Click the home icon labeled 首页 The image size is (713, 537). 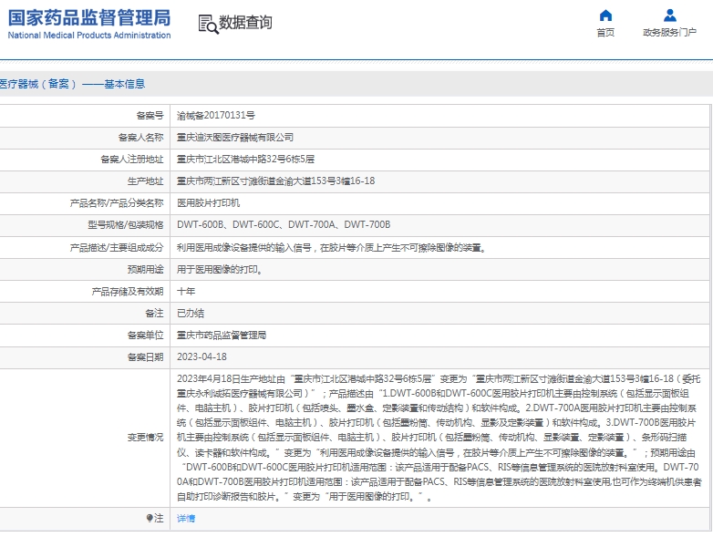coord(605,15)
